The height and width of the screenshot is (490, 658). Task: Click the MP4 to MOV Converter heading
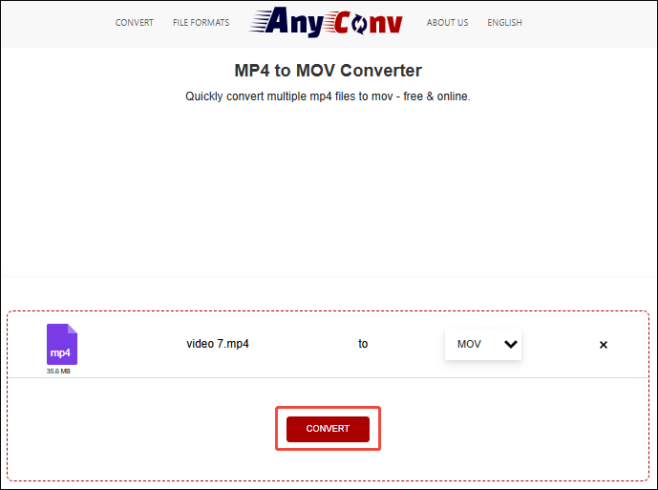pos(329,71)
